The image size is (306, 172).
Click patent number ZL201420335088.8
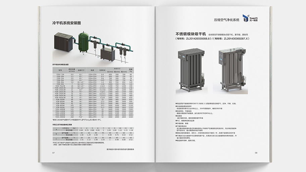click(198, 39)
